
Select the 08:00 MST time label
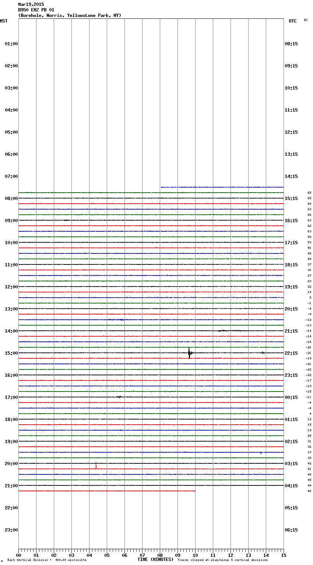coord(11,199)
